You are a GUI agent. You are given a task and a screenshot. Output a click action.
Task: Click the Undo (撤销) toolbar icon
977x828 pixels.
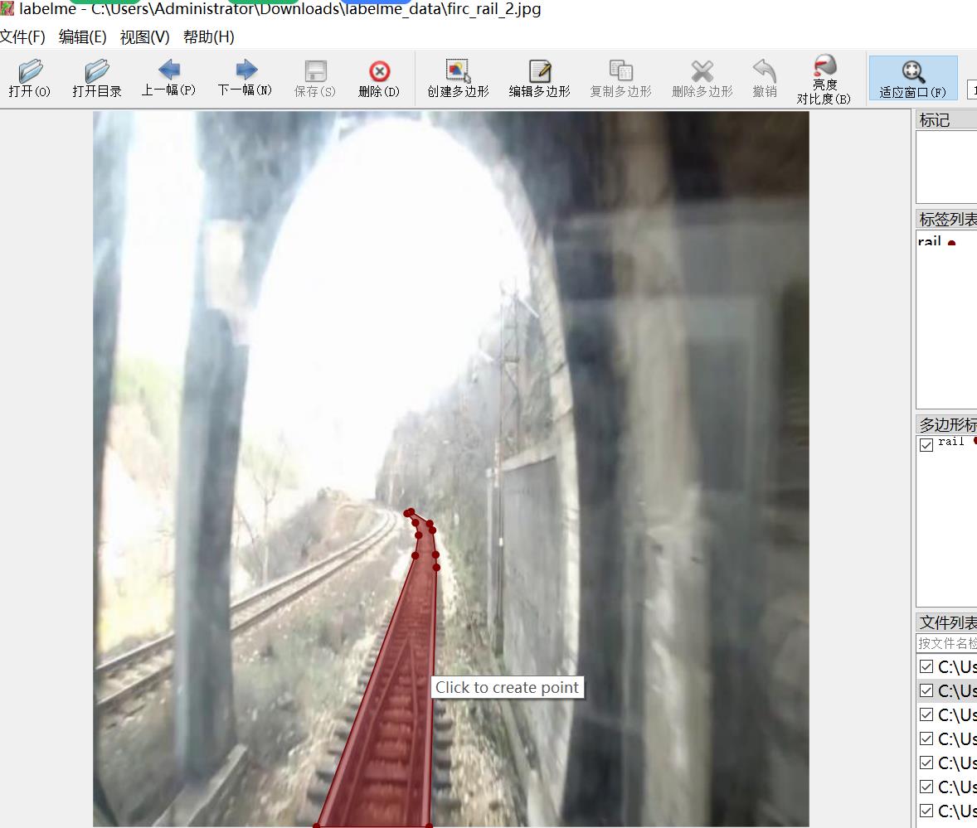click(x=764, y=79)
